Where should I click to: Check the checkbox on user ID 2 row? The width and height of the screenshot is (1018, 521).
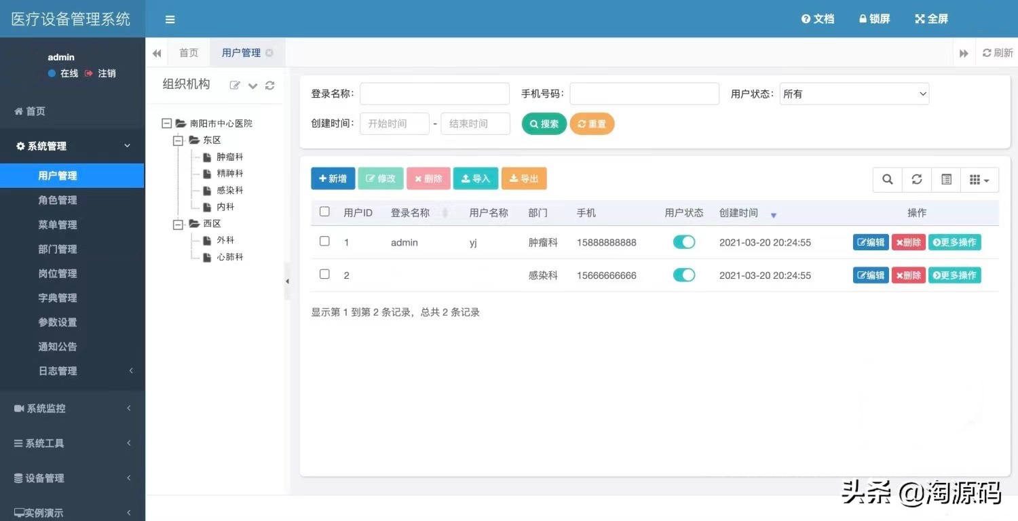tap(324, 275)
